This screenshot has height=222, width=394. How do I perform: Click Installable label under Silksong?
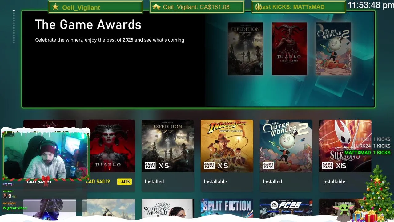tap(334, 182)
